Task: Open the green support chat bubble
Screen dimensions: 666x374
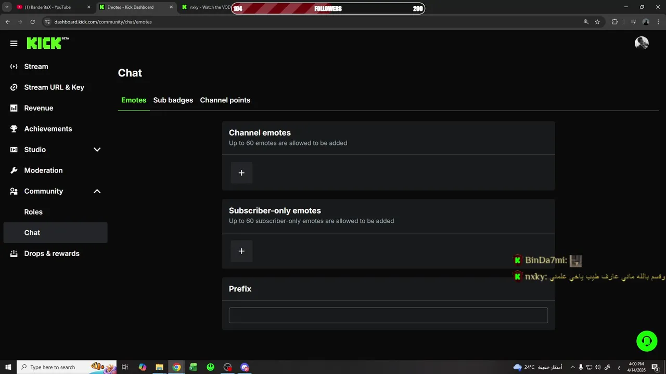Action: [x=647, y=341]
